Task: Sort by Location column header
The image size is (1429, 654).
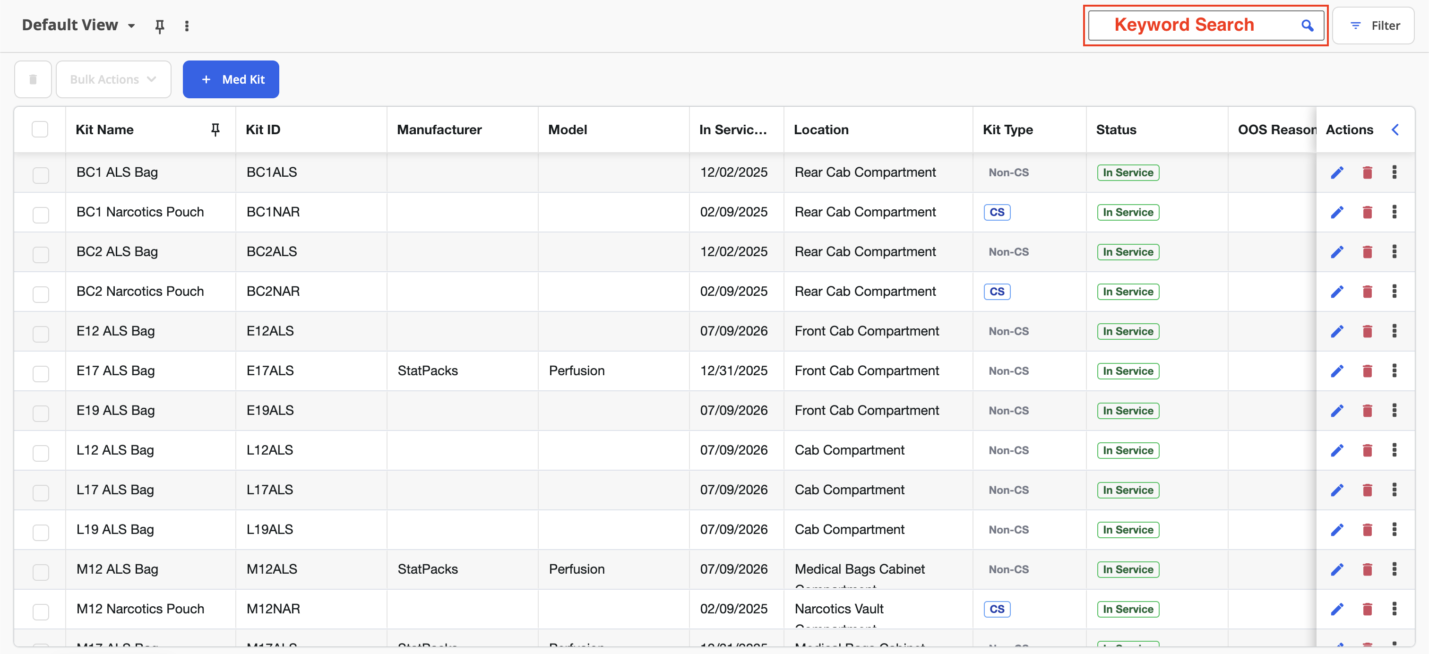Action: [x=821, y=130]
